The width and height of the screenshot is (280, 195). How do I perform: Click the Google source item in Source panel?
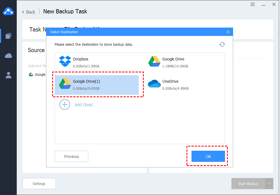coord(37,74)
